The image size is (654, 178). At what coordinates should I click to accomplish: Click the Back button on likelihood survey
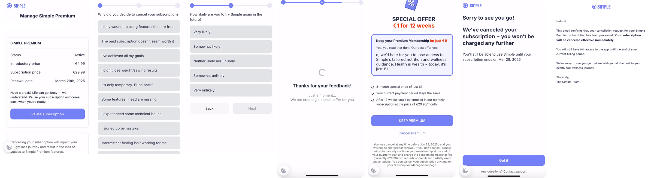[x=209, y=108]
